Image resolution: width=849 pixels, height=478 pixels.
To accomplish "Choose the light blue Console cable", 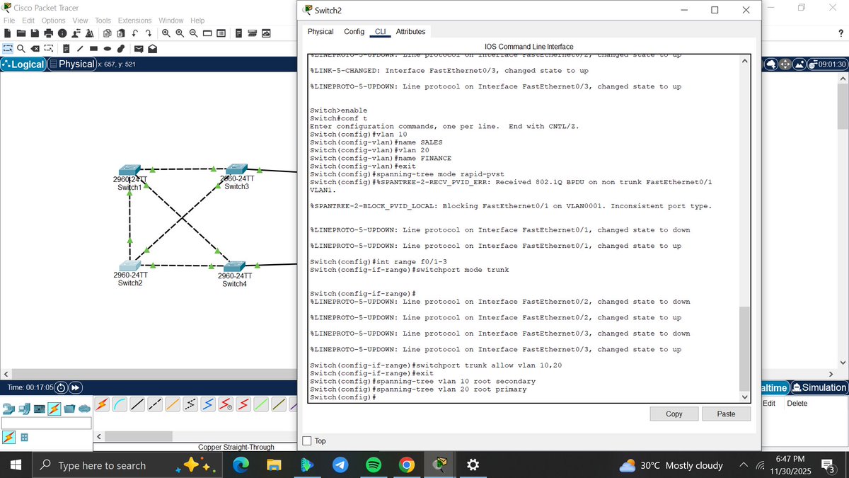I will [120, 404].
